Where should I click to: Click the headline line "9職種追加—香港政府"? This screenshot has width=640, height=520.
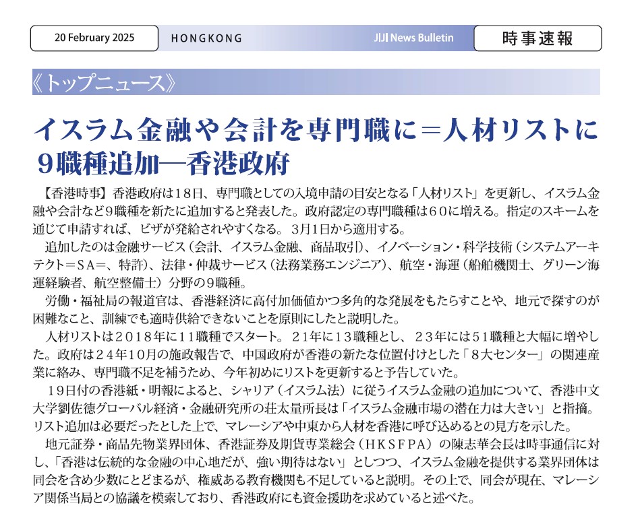[163, 162]
